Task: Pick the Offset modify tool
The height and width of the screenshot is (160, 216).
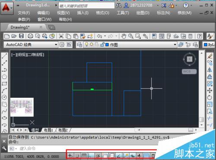Action: point(210,77)
